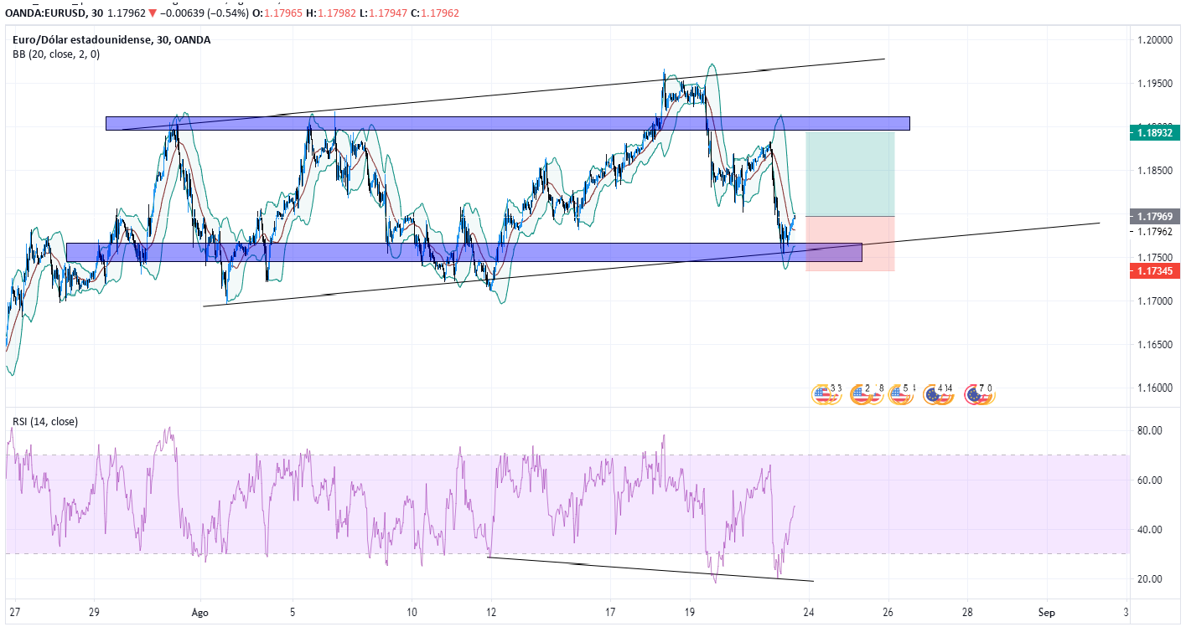This screenshot has width=1186, height=632.
Task: Click the 40.00 RSI axis label
Action: (x=1150, y=530)
